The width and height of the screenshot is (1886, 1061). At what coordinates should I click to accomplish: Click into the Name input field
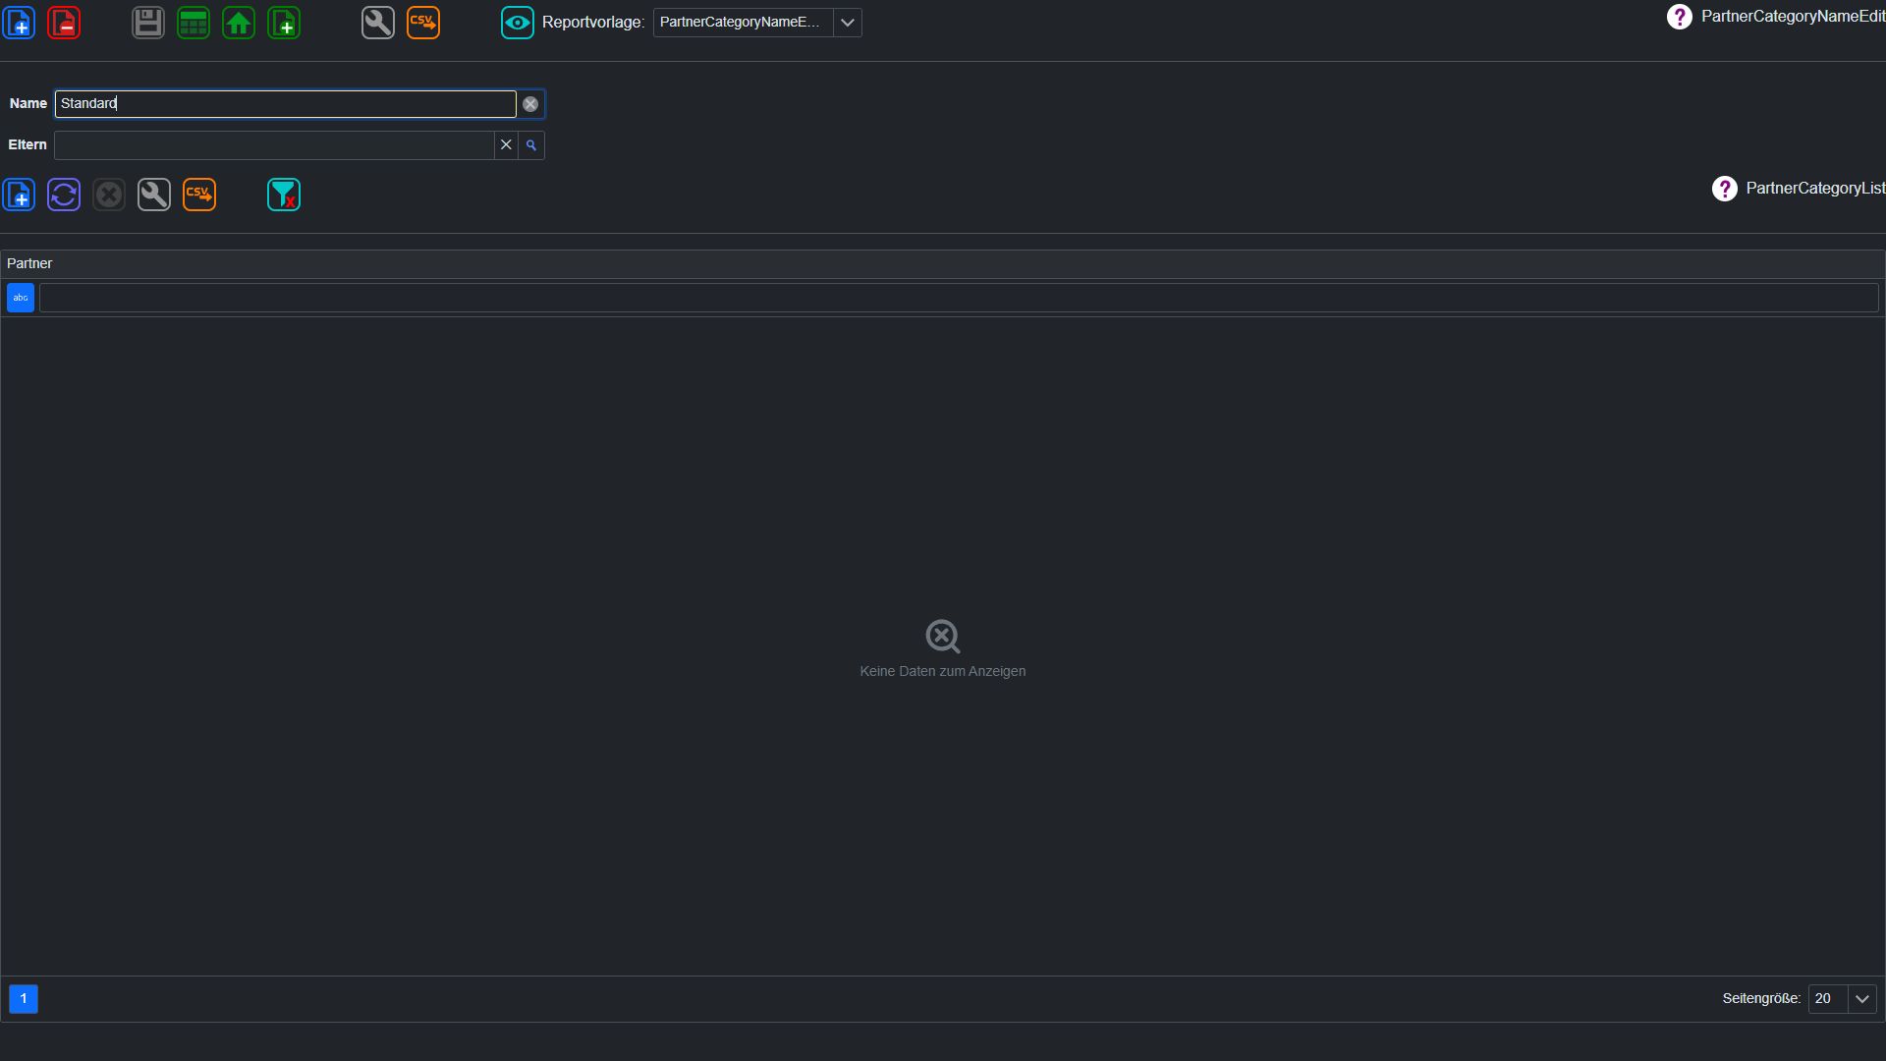pyautogui.click(x=285, y=104)
